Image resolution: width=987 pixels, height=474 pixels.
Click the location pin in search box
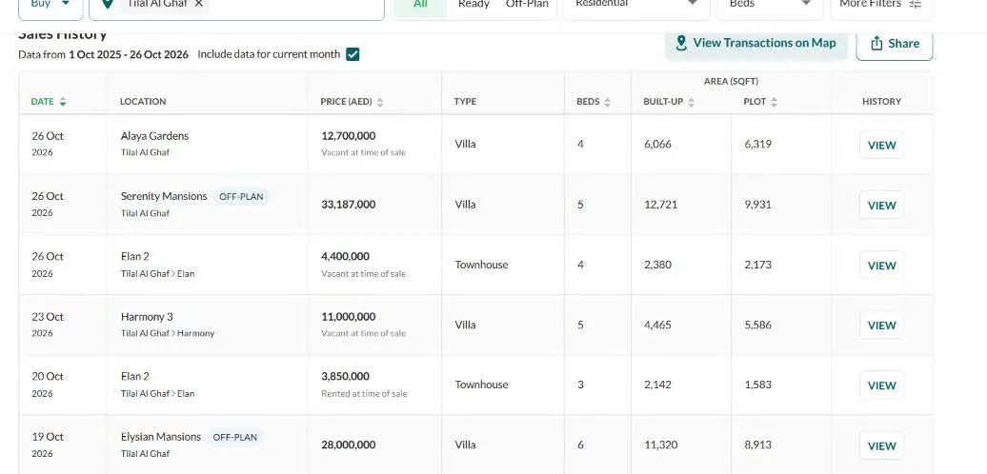coord(108,4)
